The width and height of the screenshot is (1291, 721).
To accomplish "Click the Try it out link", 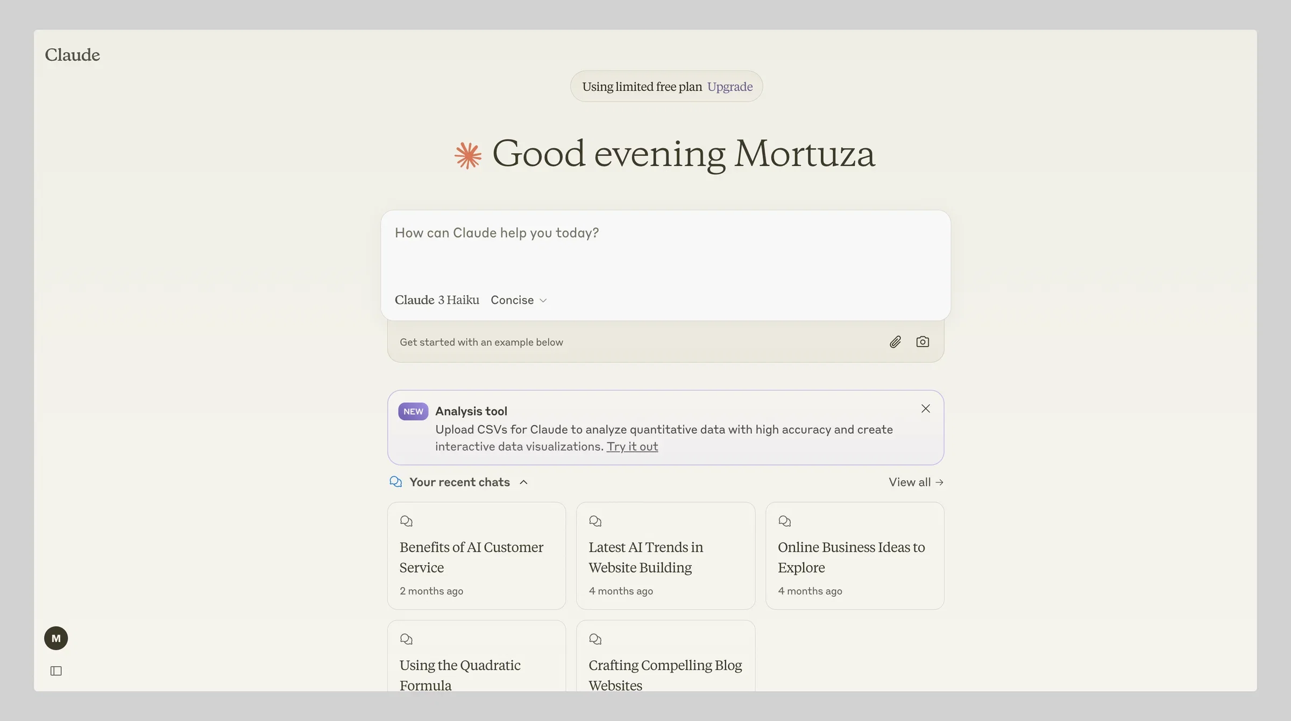I will point(632,447).
